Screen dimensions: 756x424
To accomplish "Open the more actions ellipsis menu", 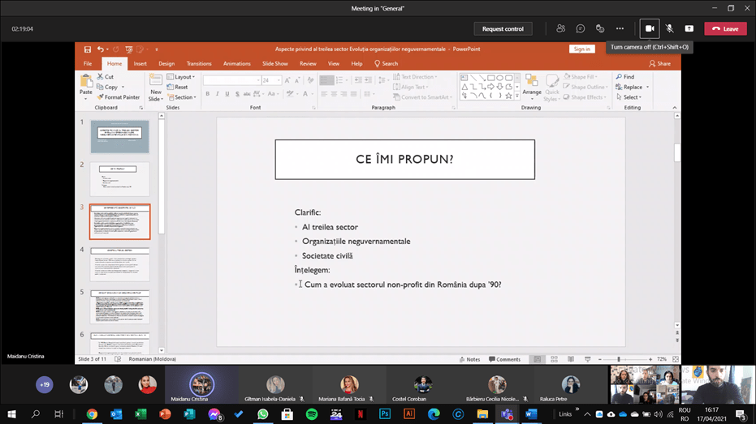I will click(620, 28).
